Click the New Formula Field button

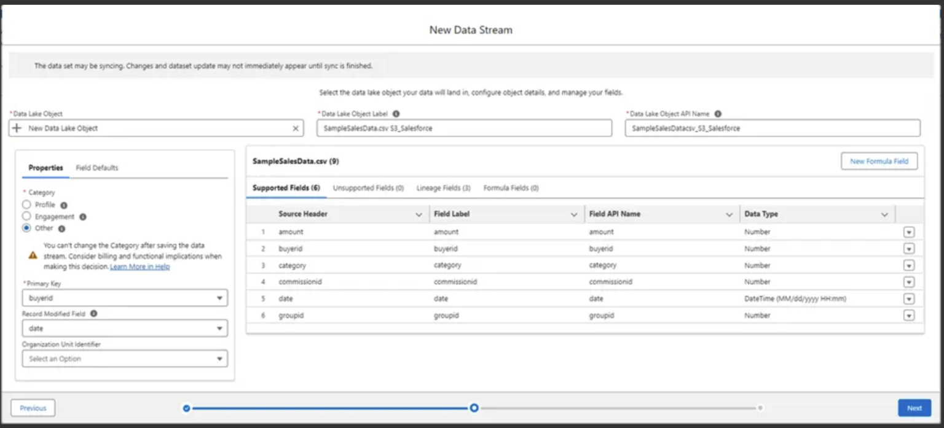click(x=879, y=160)
